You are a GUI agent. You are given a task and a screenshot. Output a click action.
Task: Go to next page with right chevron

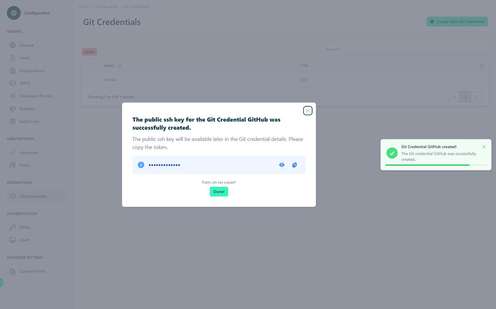click(476, 96)
